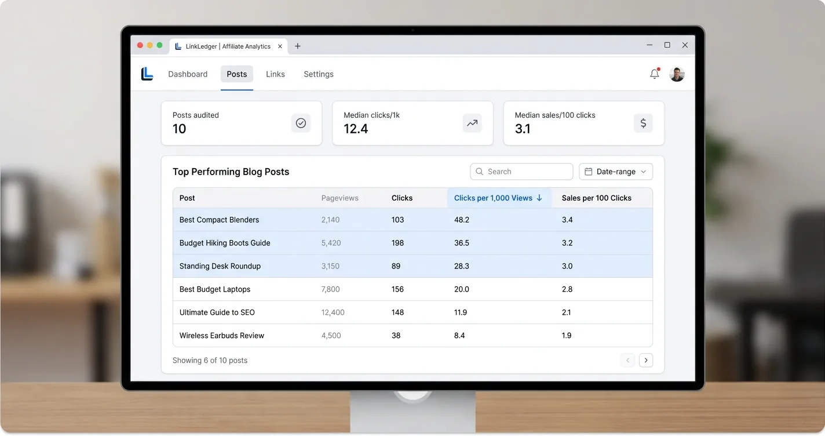Click the 48.2 clicks-per-views value
The height and width of the screenshot is (436, 825).
point(462,220)
